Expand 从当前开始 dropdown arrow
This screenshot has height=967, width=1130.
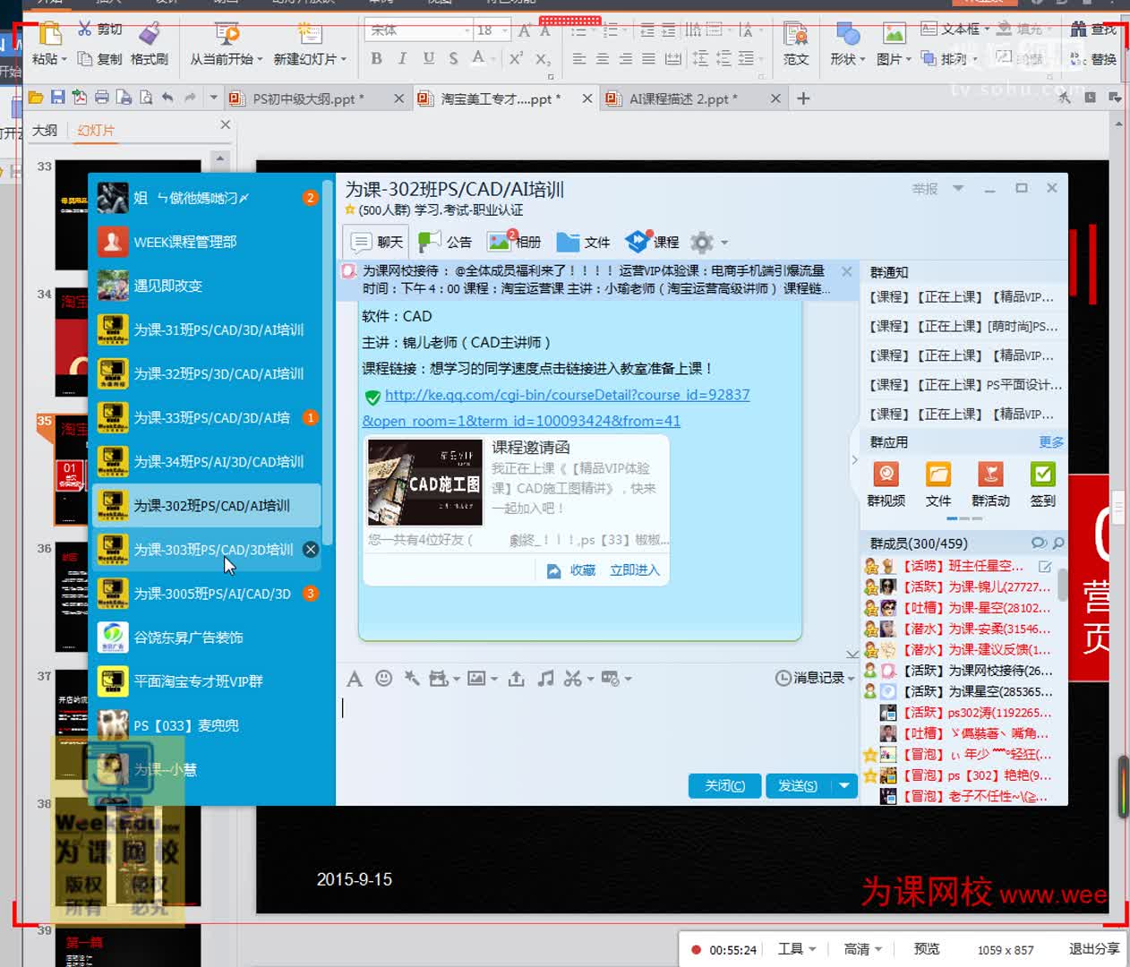click(x=260, y=60)
